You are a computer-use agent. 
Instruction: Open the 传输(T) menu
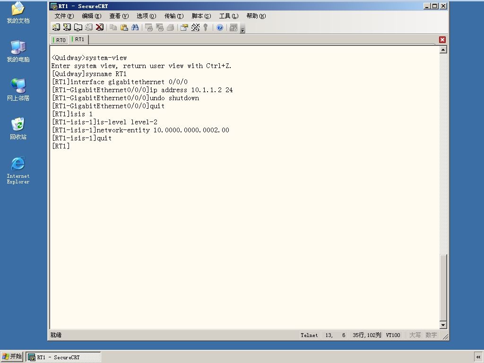coord(174,16)
